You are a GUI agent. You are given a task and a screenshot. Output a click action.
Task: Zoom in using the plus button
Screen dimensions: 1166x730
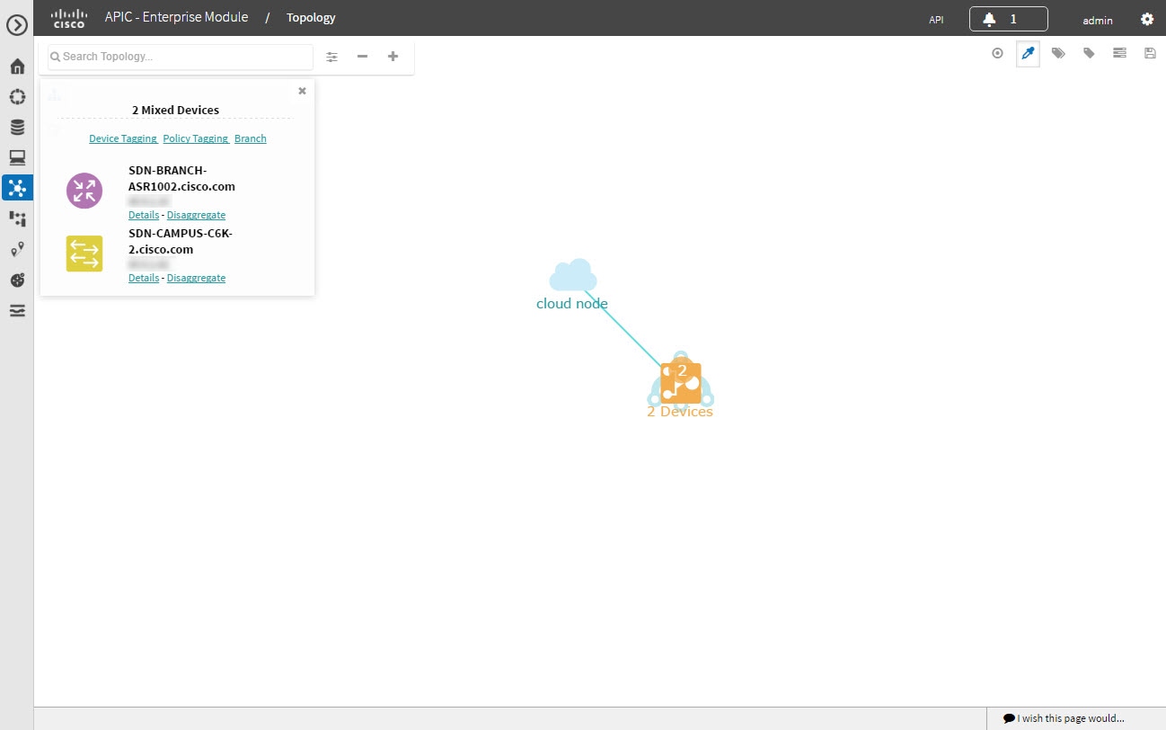click(393, 56)
